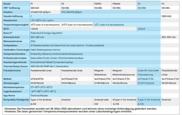Select the 'Visuelle Auflösung' row label
Screen dimensions: 182x115
[13, 16]
